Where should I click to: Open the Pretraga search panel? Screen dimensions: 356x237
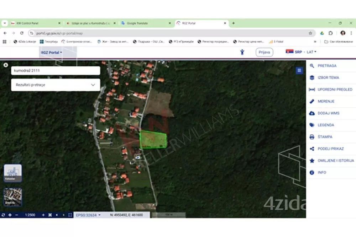(326, 66)
